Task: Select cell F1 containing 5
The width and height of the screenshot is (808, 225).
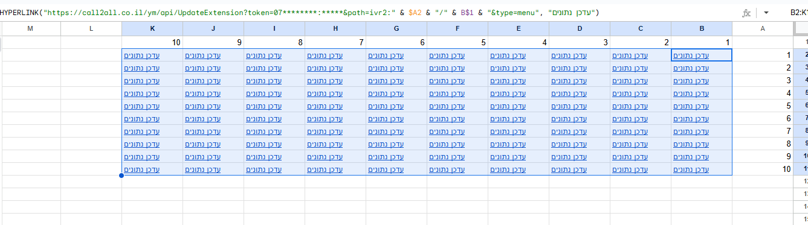Action: [x=457, y=42]
